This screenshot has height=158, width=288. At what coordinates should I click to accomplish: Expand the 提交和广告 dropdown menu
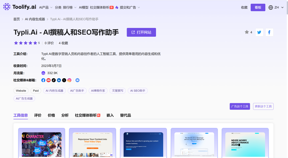click(x=130, y=7)
